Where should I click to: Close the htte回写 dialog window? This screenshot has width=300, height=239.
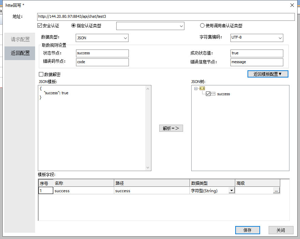click(292, 5)
